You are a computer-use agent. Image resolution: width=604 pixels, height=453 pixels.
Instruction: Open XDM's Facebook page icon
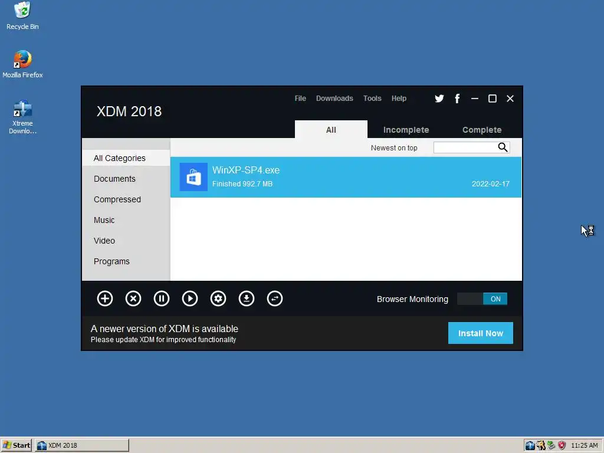457,99
